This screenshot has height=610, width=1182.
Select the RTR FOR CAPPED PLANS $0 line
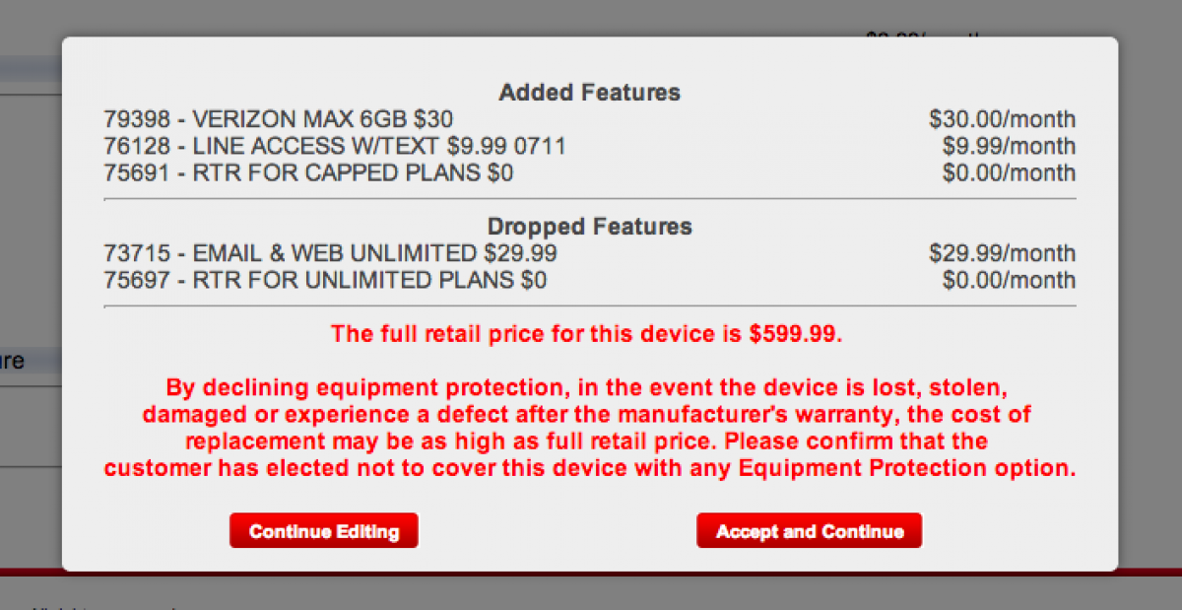coord(308,173)
